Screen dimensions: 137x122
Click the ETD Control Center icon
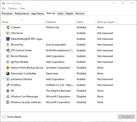click(x=8, y=50)
